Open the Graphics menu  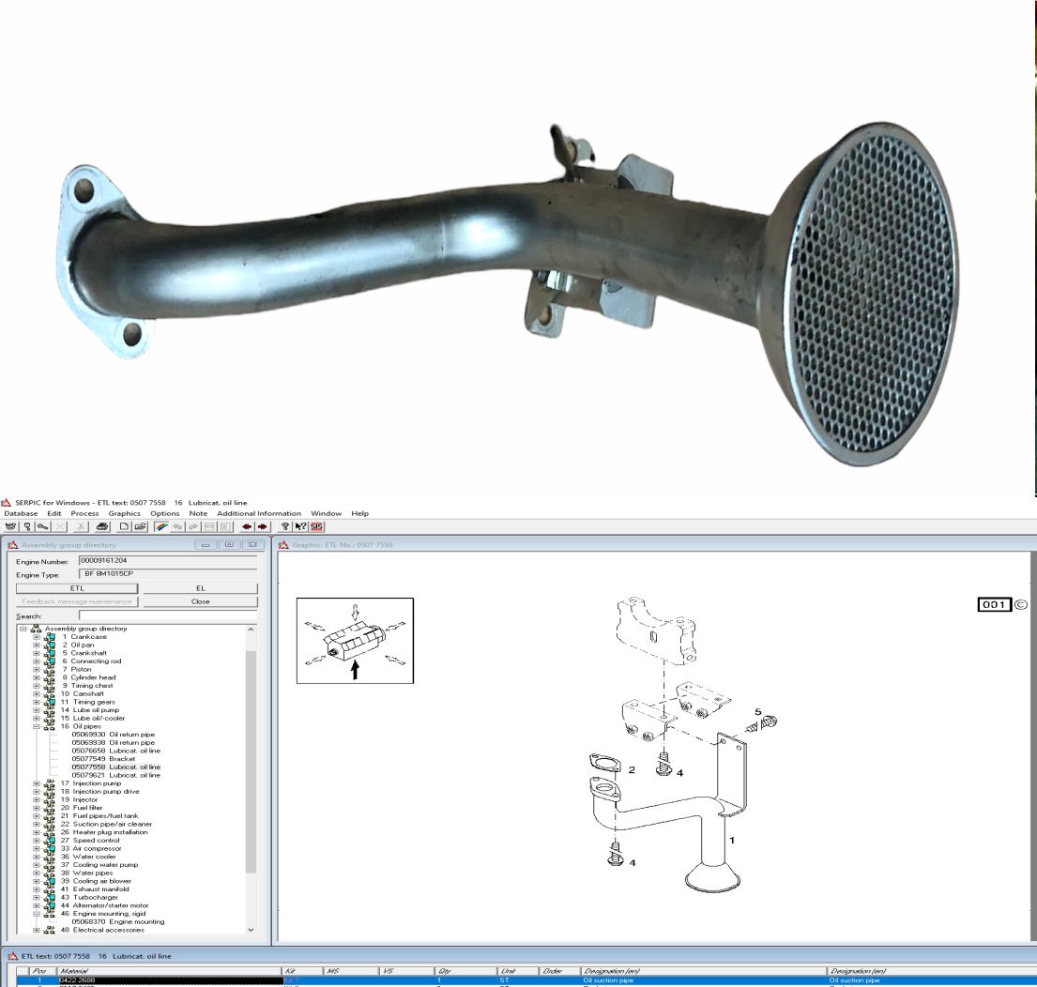(x=124, y=513)
